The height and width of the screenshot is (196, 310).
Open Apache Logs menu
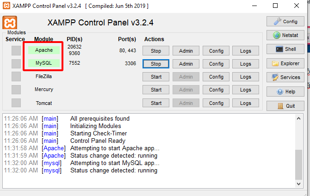[x=246, y=51]
